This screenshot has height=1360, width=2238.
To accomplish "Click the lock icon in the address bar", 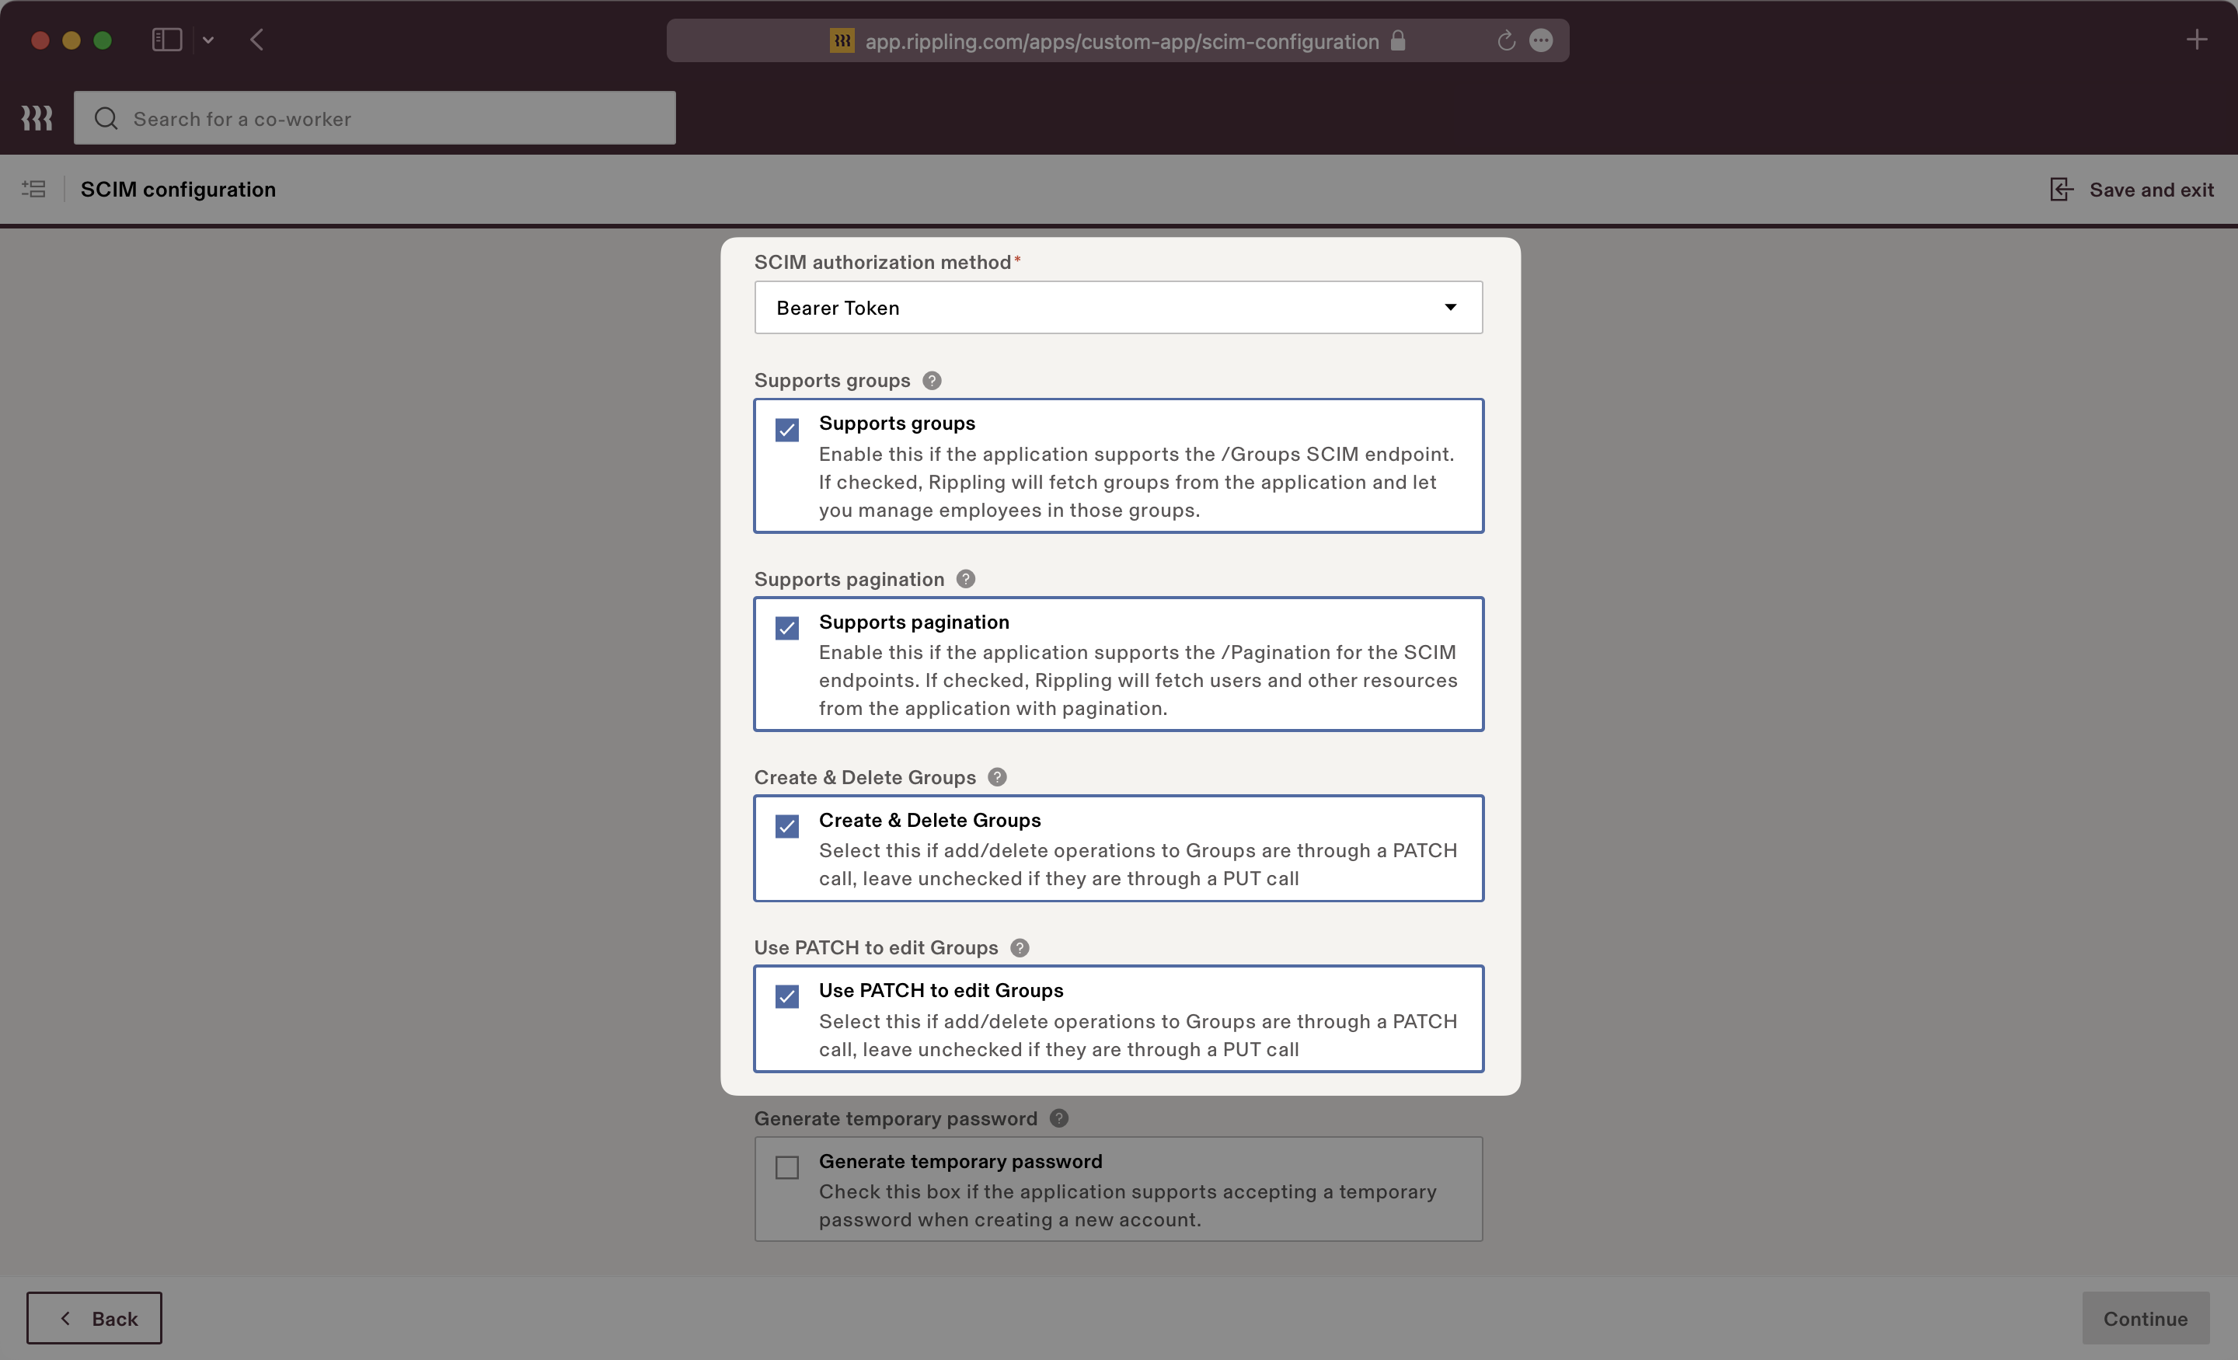I will point(1398,41).
